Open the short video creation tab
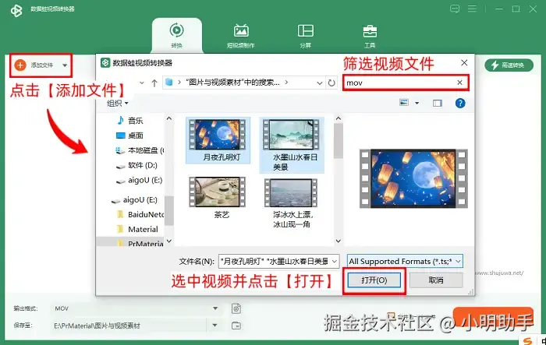The width and height of the screenshot is (546, 345). (x=241, y=36)
